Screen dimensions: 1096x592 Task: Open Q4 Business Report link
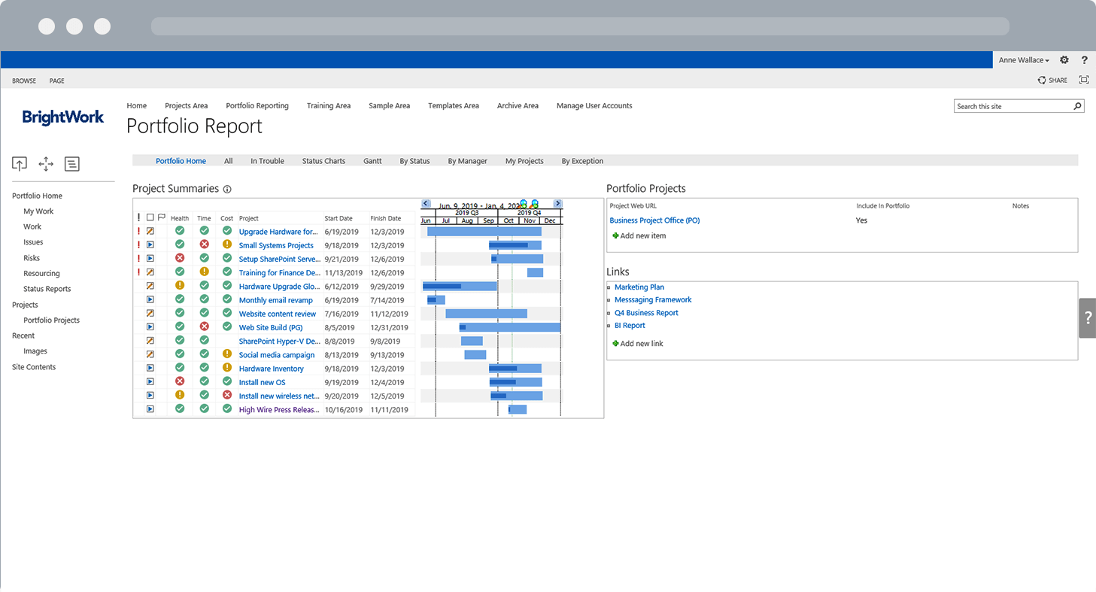[x=646, y=313]
